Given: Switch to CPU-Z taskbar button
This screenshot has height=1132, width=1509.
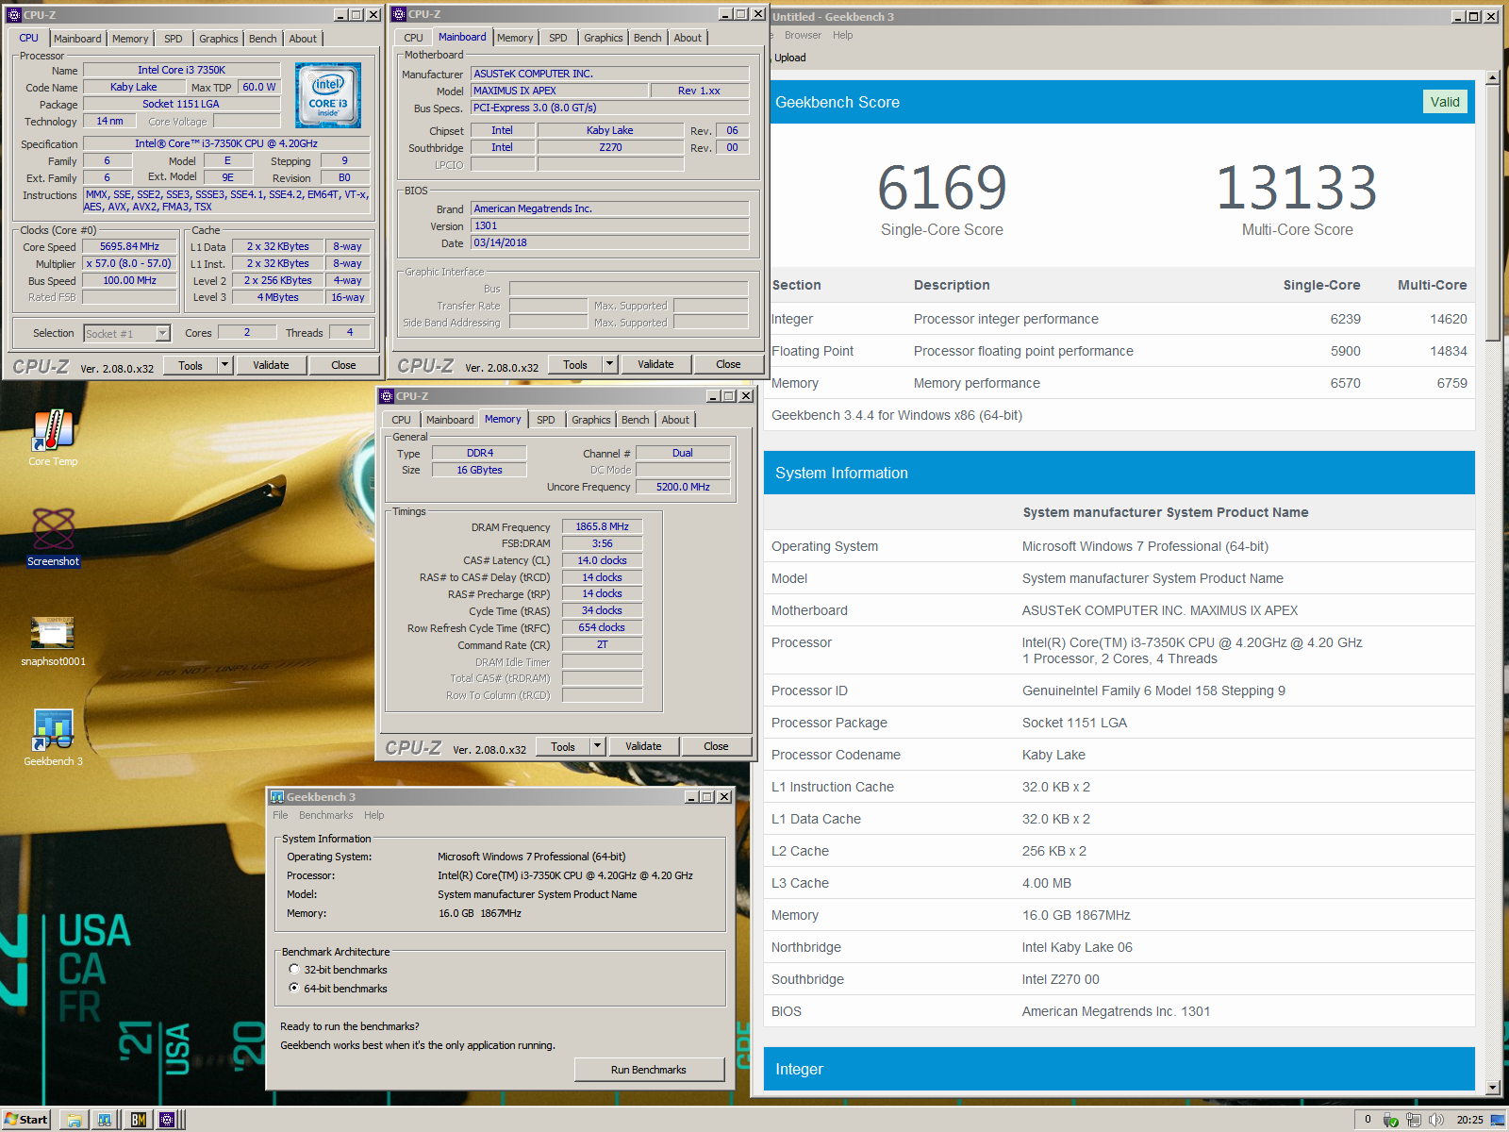Looking at the screenshot, I should point(168,1120).
